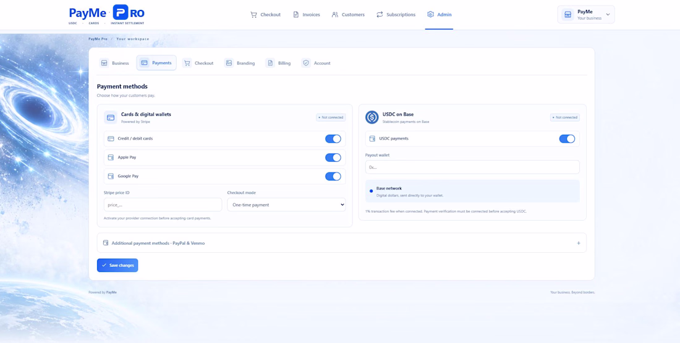The height and width of the screenshot is (343, 680).
Task: Click the Base network info panel
Action: [472, 191]
